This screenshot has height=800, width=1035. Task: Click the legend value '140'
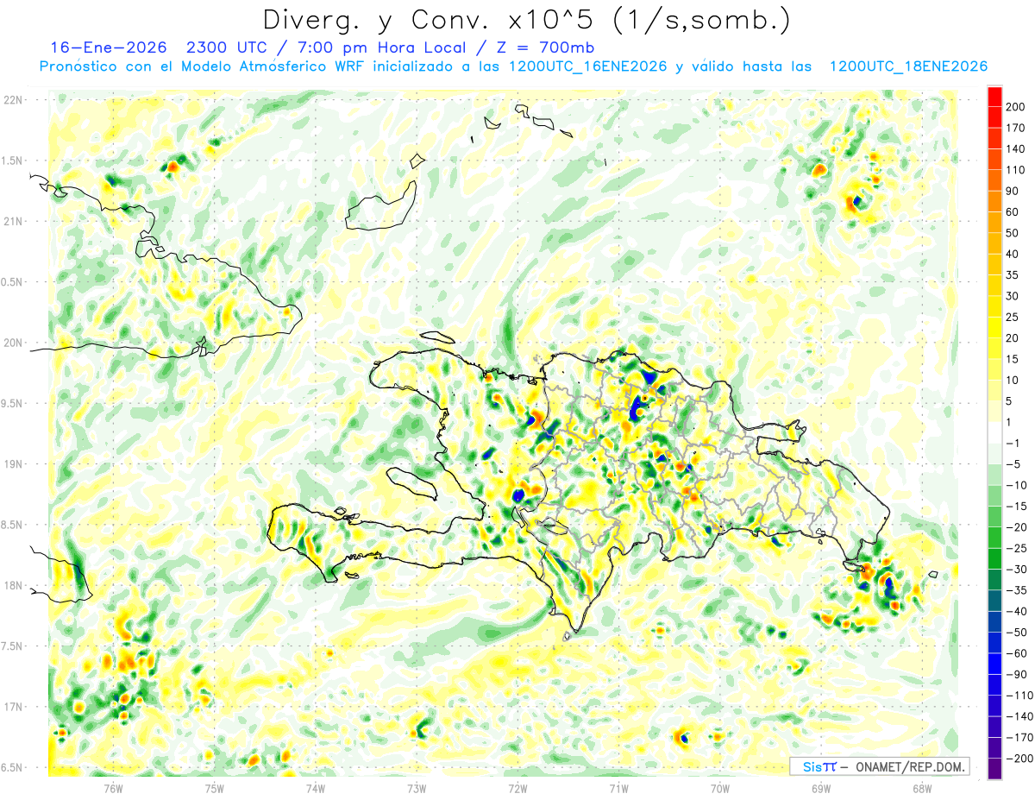pos(1016,149)
